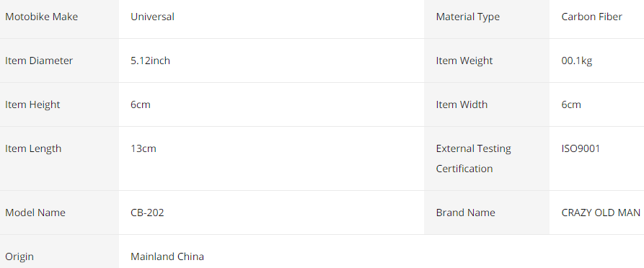This screenshot has height=268, width=644.
Task: Click the Item Width label
Action: [x=462, y=104]
